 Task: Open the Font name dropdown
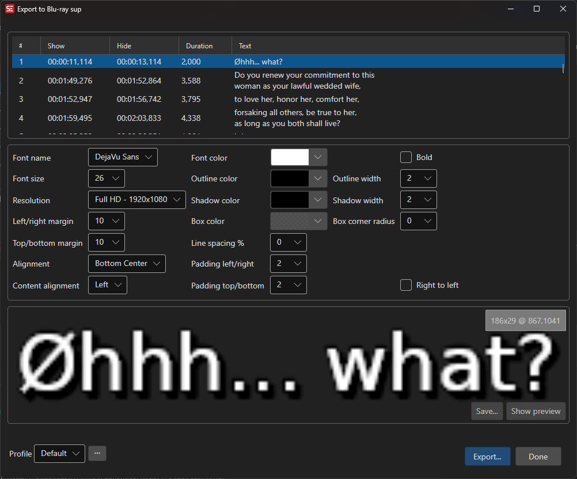[x=122, y=157]
